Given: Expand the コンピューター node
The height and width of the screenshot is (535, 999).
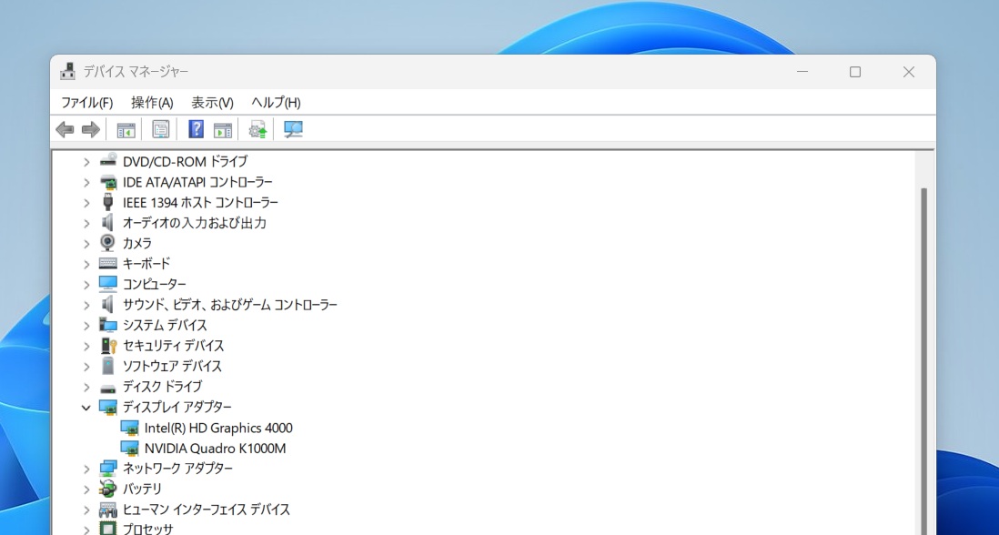Looking at the screenshot, I should (86, 284).
